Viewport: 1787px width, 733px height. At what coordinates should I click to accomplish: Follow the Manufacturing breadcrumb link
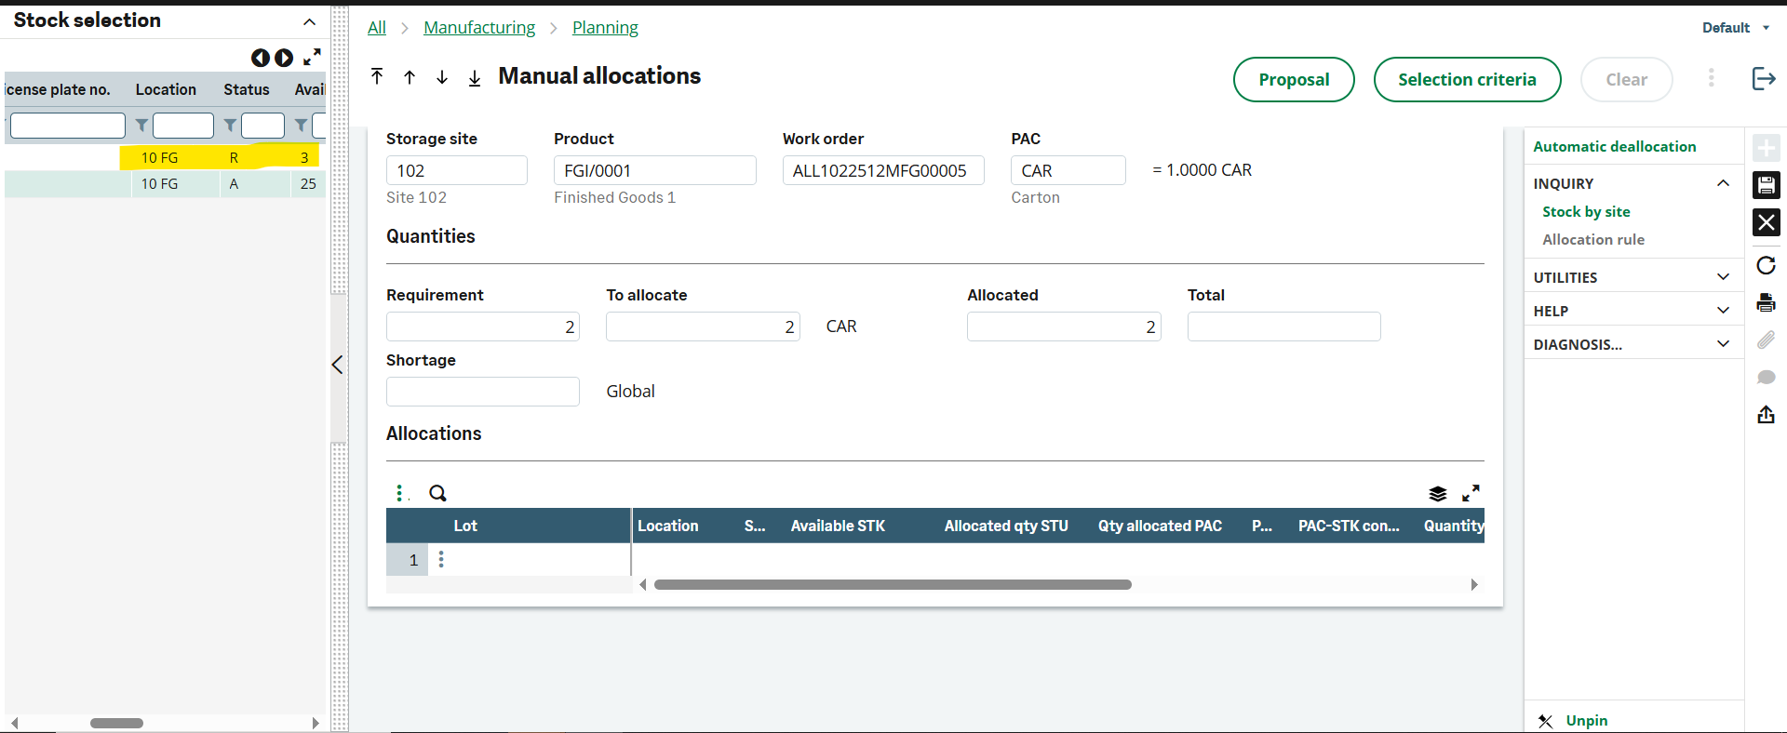[479, 28]
